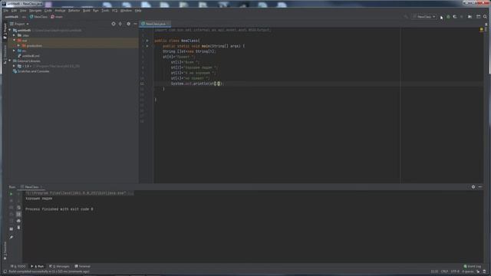Viewport: 491px width, 276px height.
Task: Click the pin tab icon in Run panel
Action: [12, 237]
